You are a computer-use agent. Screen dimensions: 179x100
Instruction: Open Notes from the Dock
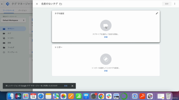pos(48,96)
